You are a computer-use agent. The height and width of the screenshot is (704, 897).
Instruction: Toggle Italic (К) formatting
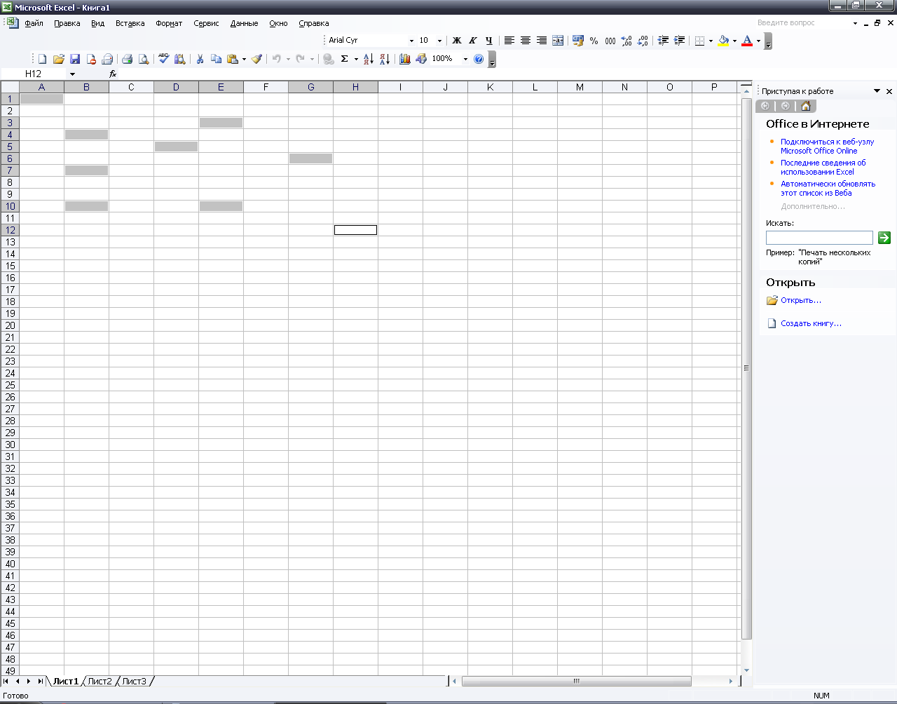pos(473,41)
